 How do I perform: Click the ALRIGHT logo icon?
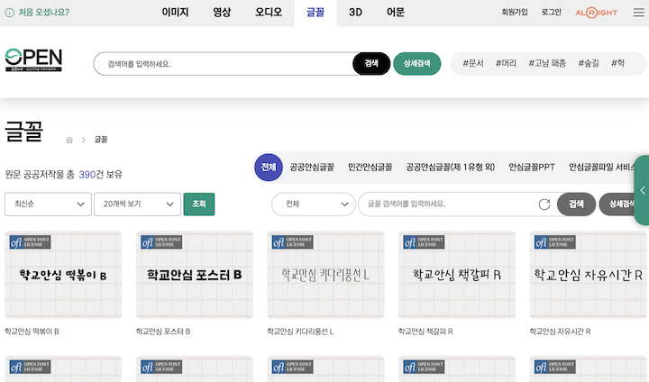pos(598,13)
